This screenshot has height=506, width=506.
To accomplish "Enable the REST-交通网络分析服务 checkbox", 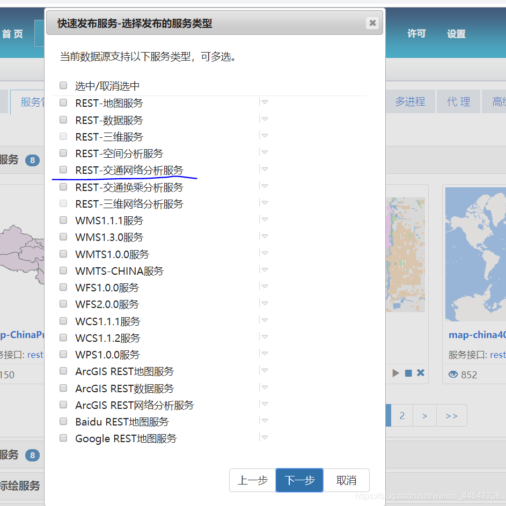I will pyautogui.click(x=63, y=170).
